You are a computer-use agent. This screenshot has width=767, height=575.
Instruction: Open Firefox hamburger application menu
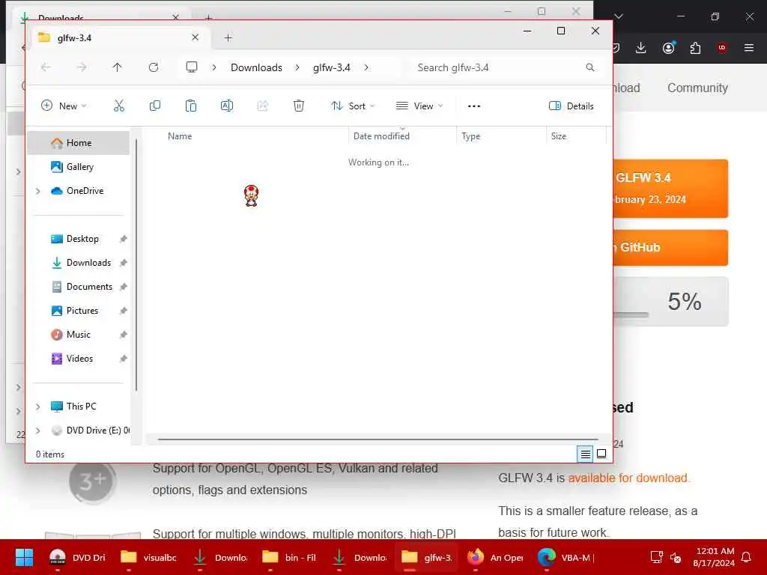(749, 47)
